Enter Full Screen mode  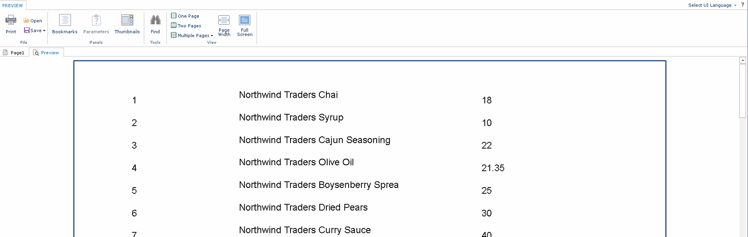[245, 26]
